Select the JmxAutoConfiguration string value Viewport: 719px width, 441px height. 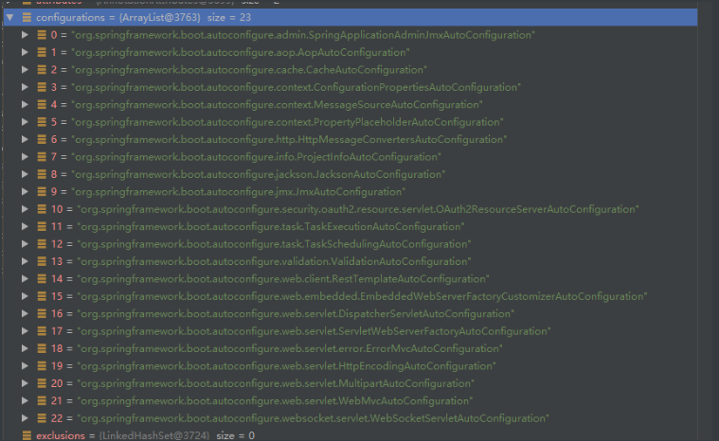(x=239, y=191)
